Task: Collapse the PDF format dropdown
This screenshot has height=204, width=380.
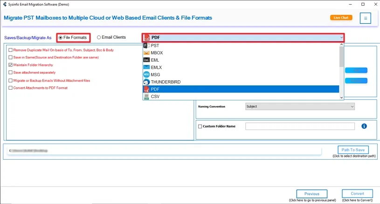Action: point(341,37)
